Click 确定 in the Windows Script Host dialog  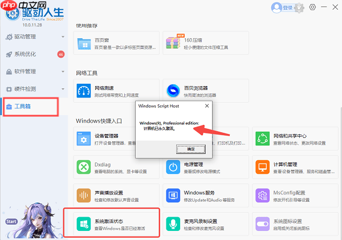191,149
